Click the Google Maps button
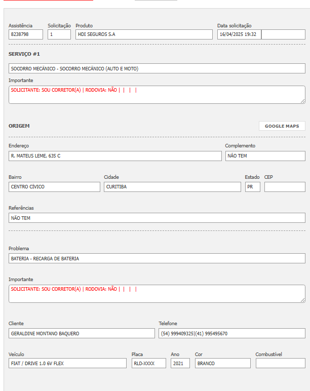 coord(282,126)
